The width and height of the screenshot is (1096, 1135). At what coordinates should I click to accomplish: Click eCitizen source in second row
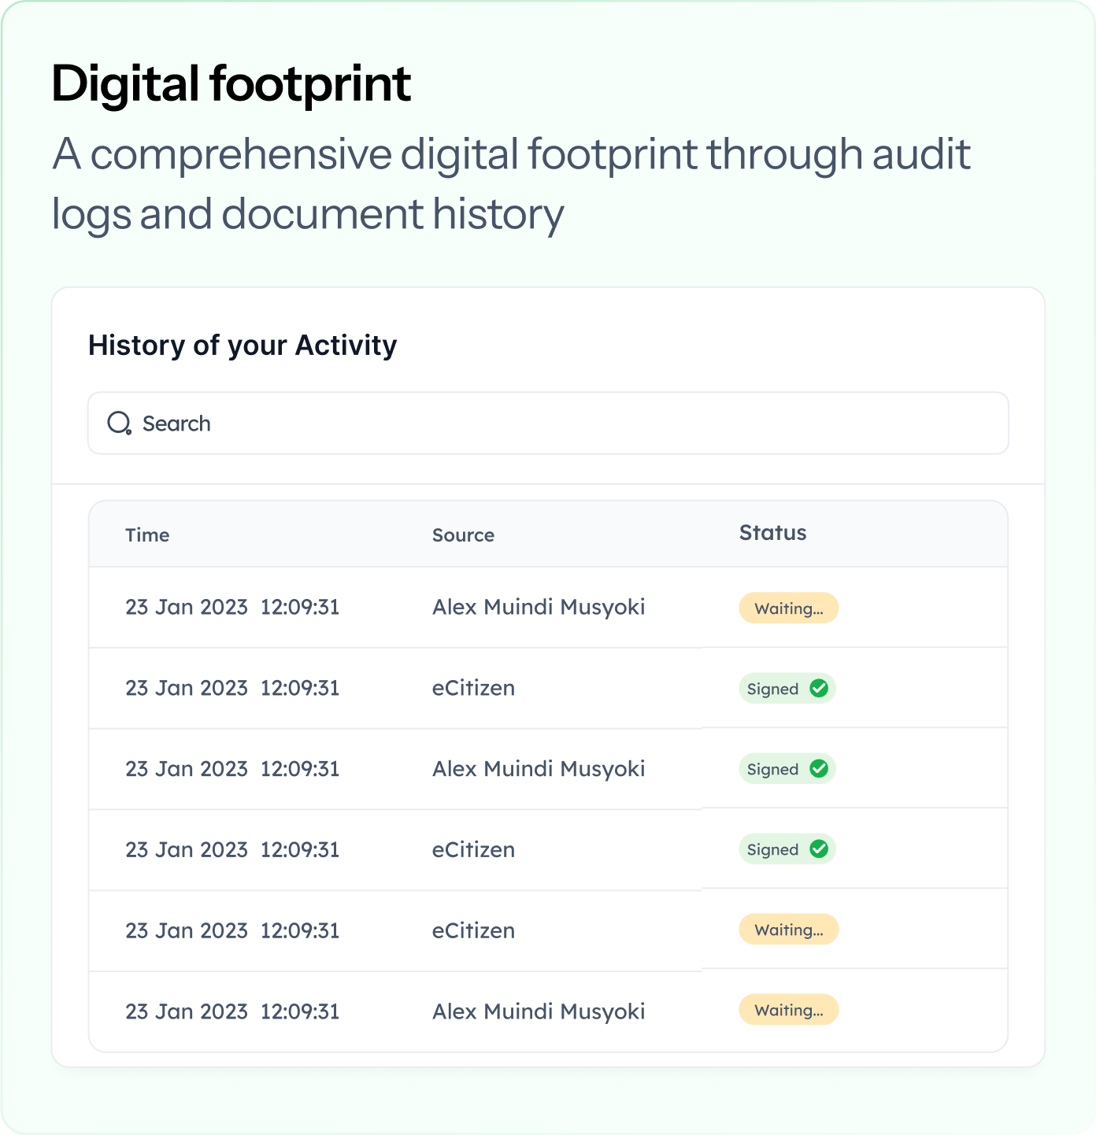pos(473,688)
